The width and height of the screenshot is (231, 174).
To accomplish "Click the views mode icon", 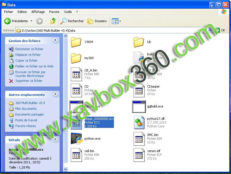I will point(115,21).
